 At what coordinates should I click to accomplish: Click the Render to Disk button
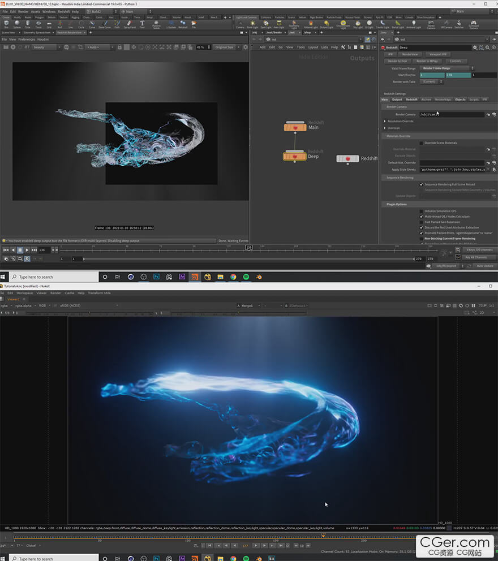pos(397,61)
